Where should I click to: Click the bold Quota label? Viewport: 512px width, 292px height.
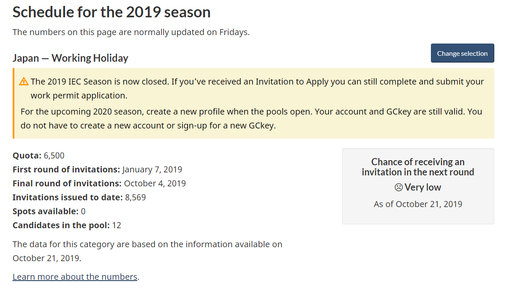pos(27,156)
